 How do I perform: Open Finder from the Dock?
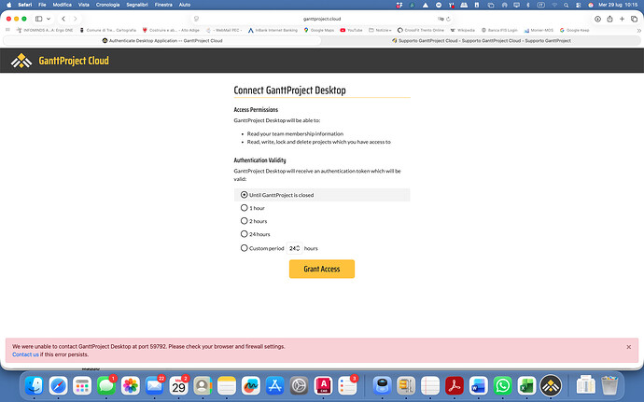pyautogui.click(x=35, y=385)
